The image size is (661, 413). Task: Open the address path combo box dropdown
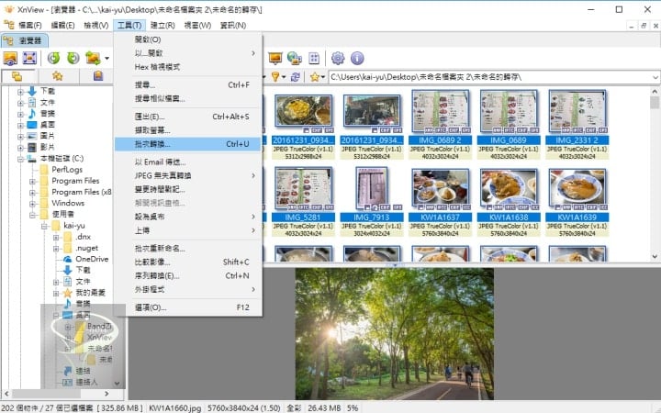point(655,77)
